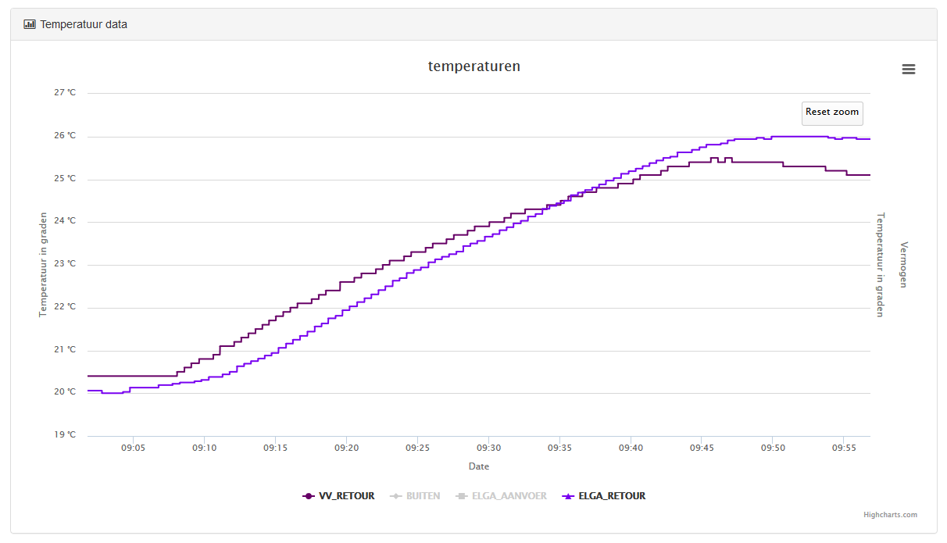
Task: Click the ELGA_AANVOER square marker in the legend
Action: [462, 496]
